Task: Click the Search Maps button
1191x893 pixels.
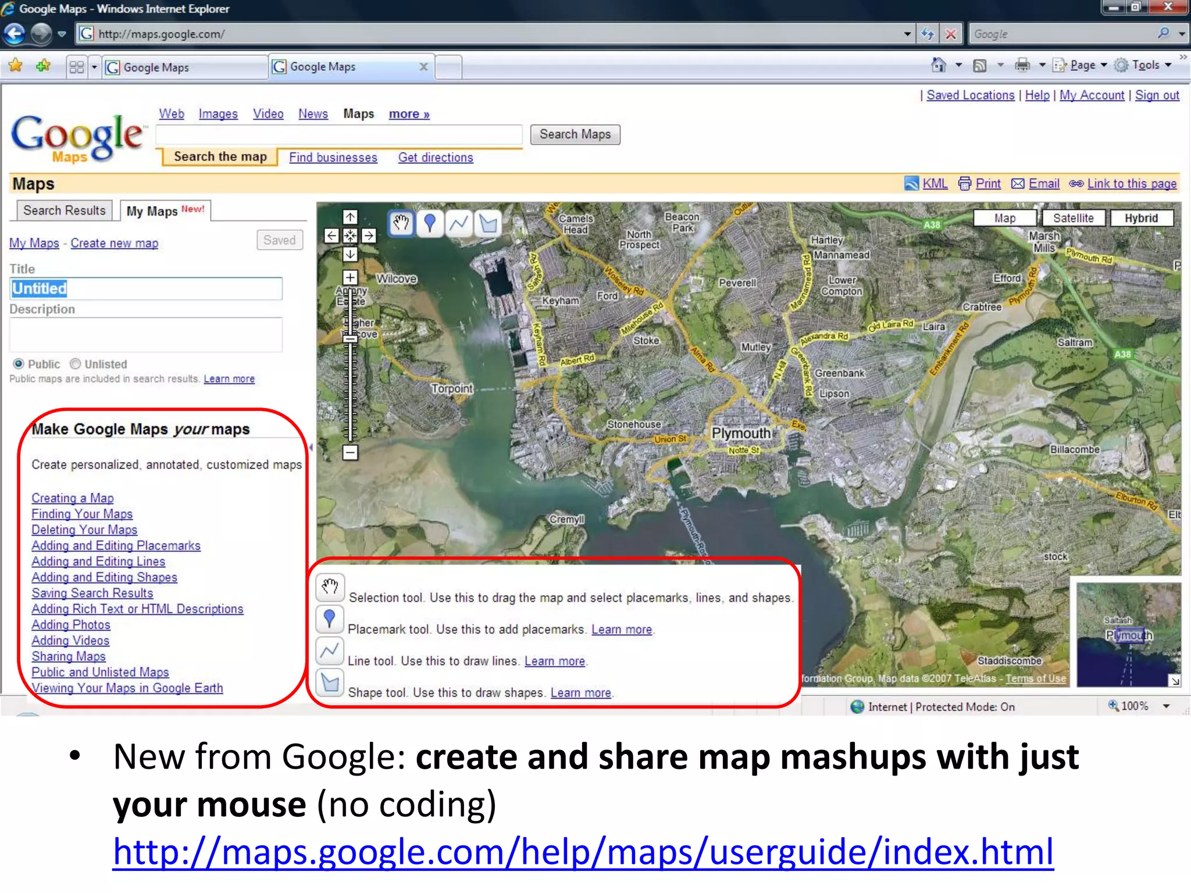Action: (x=575, y=134)
